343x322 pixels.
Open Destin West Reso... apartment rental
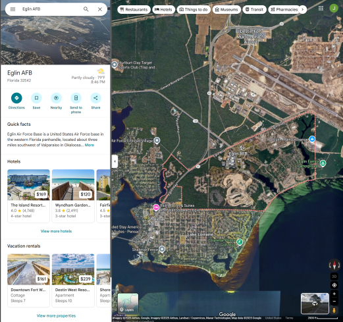pyautogui.click(x=73, y=281)
